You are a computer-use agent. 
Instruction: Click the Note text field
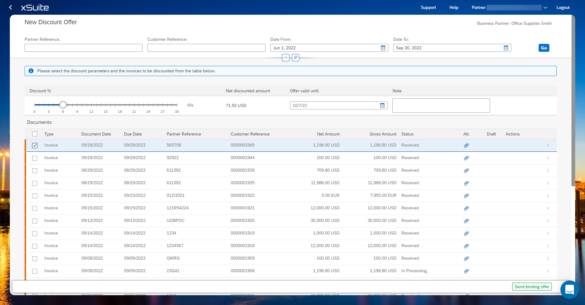[x=441, y=105]
